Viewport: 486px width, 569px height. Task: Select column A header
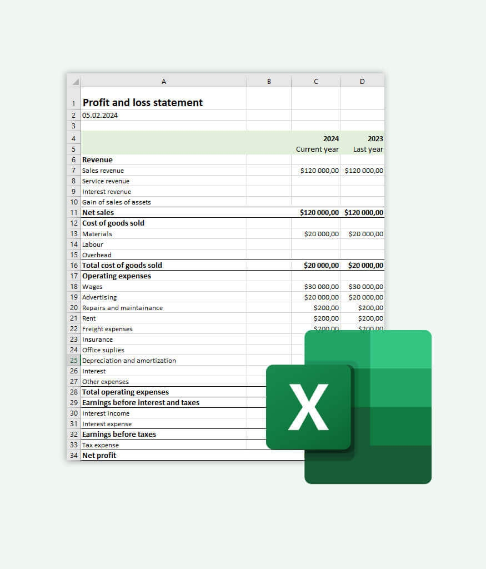click(163, 81)
